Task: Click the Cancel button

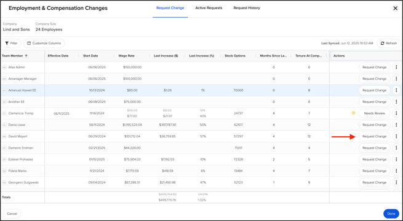Action: pos(12,214)
